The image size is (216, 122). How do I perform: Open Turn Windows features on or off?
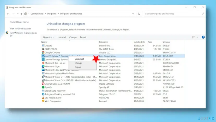(23, 34)
